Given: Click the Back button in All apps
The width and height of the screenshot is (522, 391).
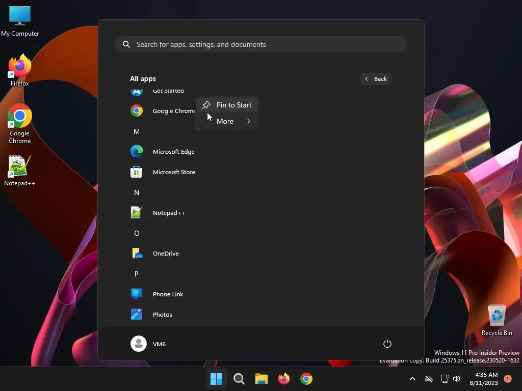Looking at the screenshot, I should [x=376, y=79].
